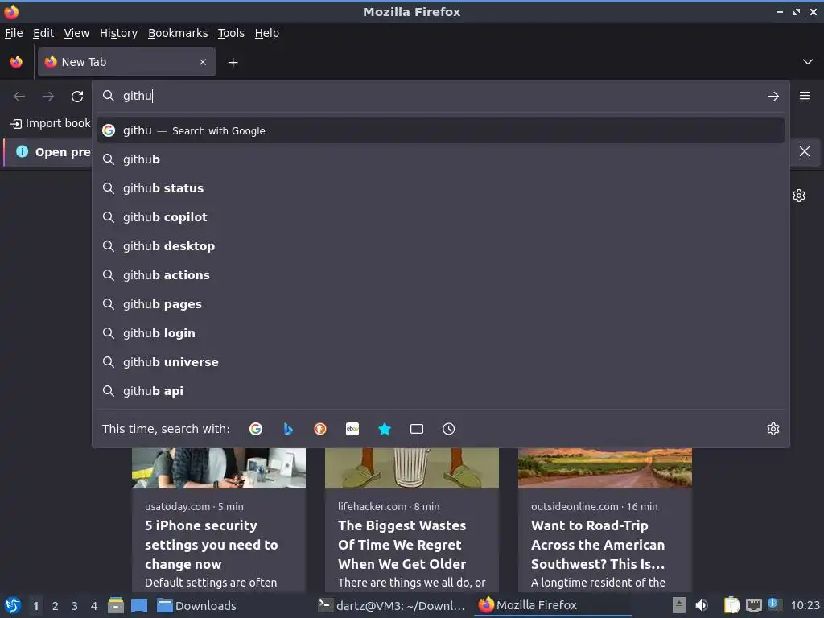The width and height of the screenshot is (824, 618).
Task: Open Firefox View pinned icon
Action: click(x=16, y=62)
